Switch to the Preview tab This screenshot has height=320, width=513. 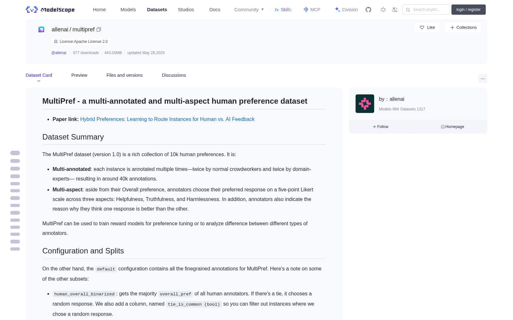pyautogui.click(x=79, y=75)
